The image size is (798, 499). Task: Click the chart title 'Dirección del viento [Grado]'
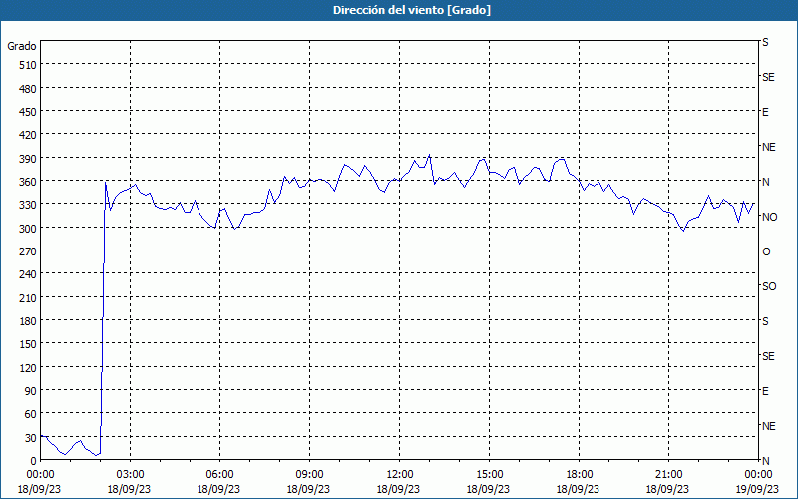click(x=412, y=10)
